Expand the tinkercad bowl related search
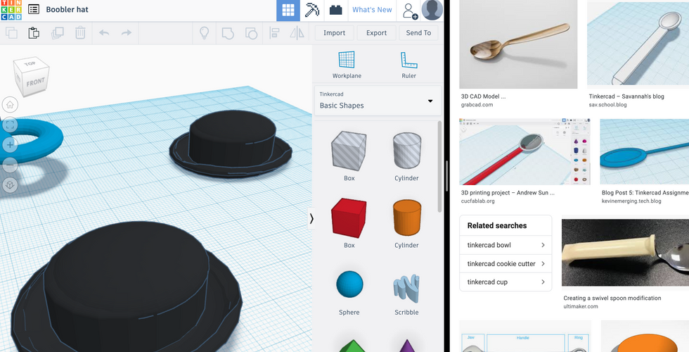689x352 pixels. coord(506,245)
